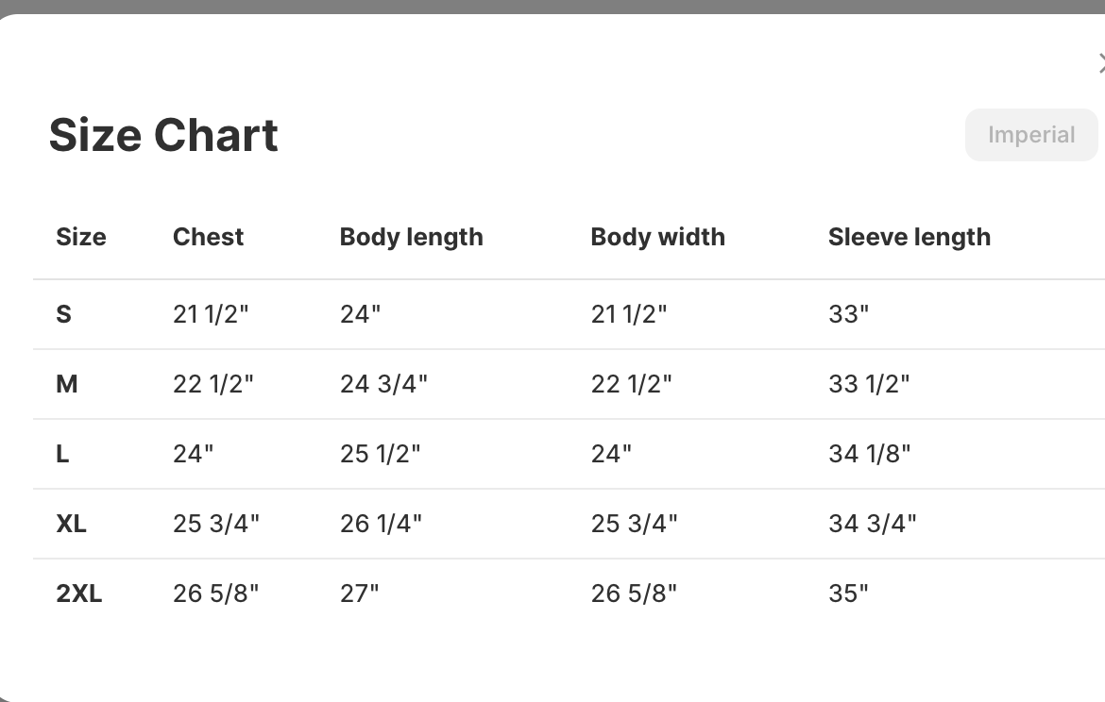The height and width of the screenshot is (702, 1105).
Task: Select the Size column header
Action: (81, 237)
